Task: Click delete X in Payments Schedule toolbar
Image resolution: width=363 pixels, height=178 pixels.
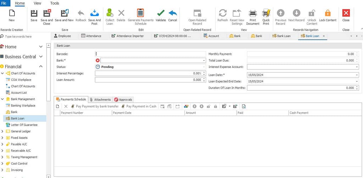Action: (x=66, y=107)
